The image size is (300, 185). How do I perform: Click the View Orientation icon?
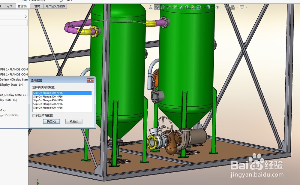(x=199, y=7)
